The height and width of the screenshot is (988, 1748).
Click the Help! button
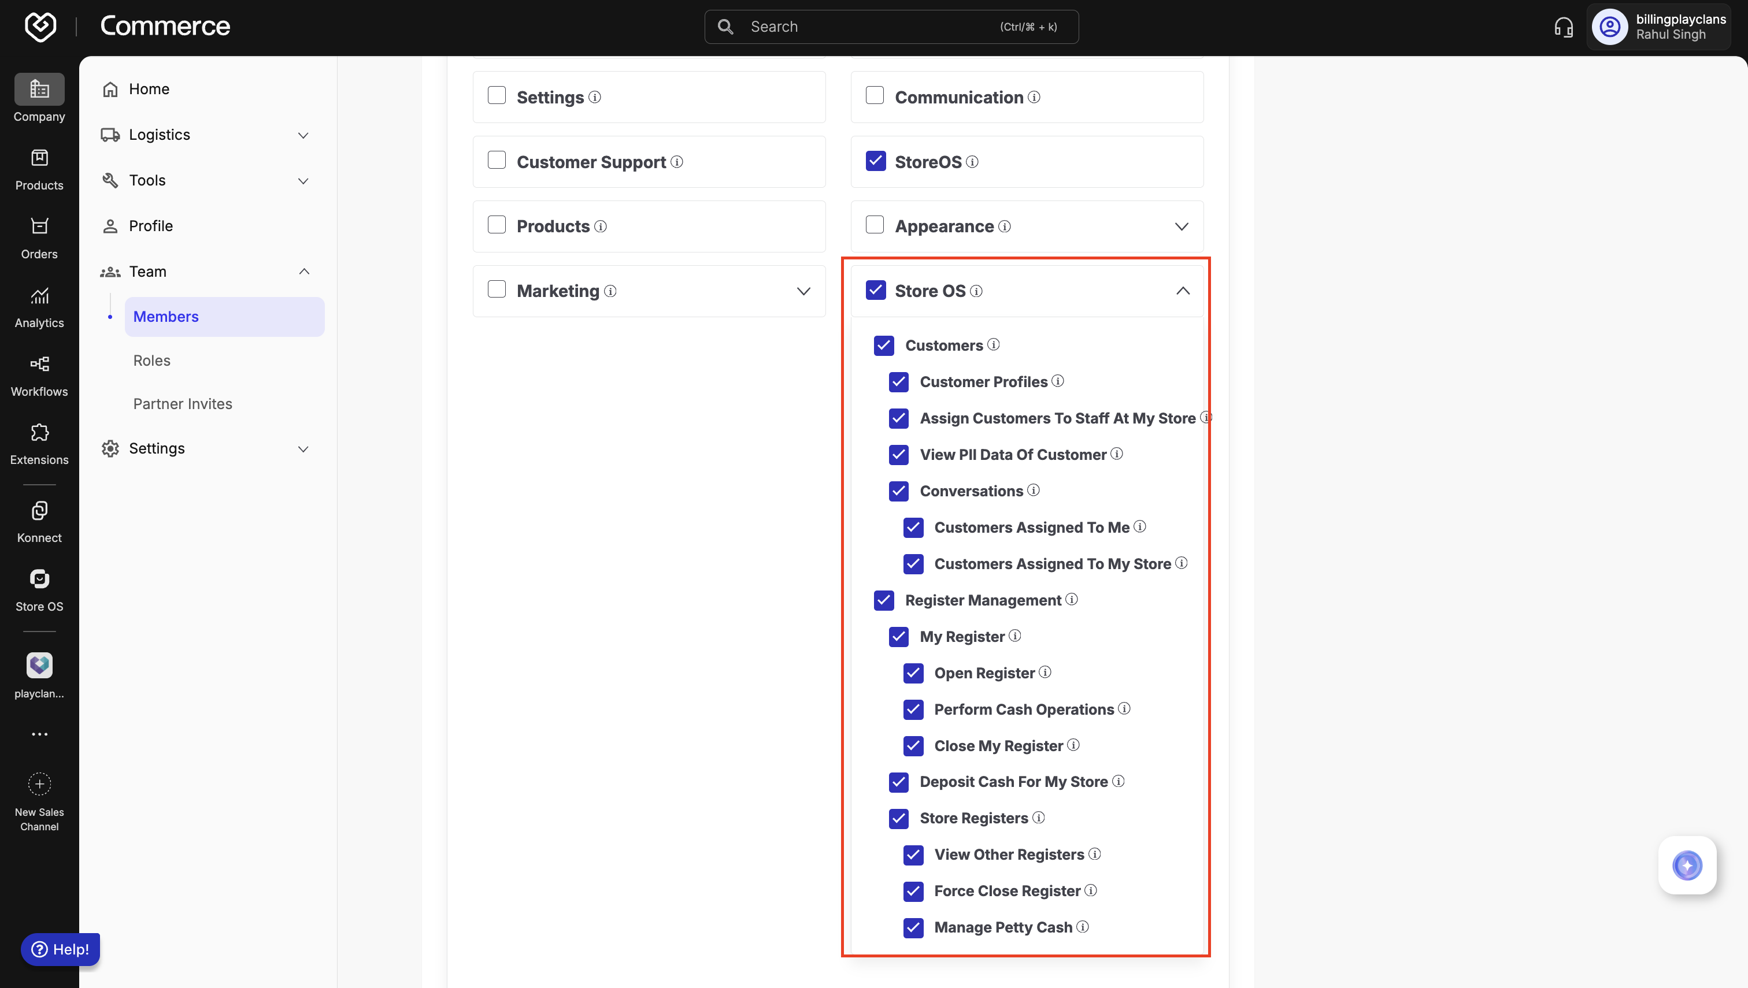tap(61, 949)
